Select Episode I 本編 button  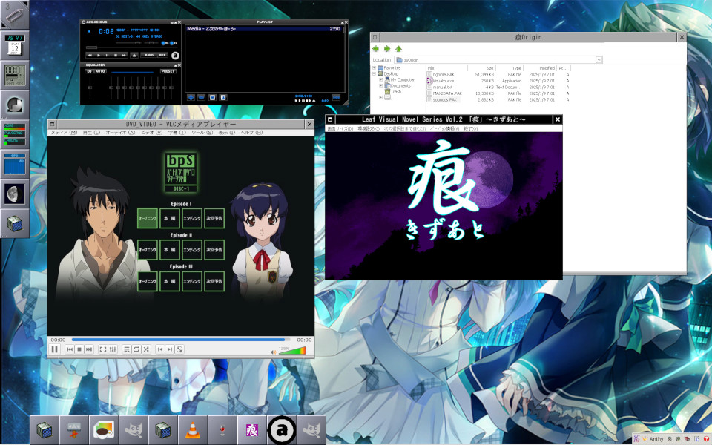(170, 218)
